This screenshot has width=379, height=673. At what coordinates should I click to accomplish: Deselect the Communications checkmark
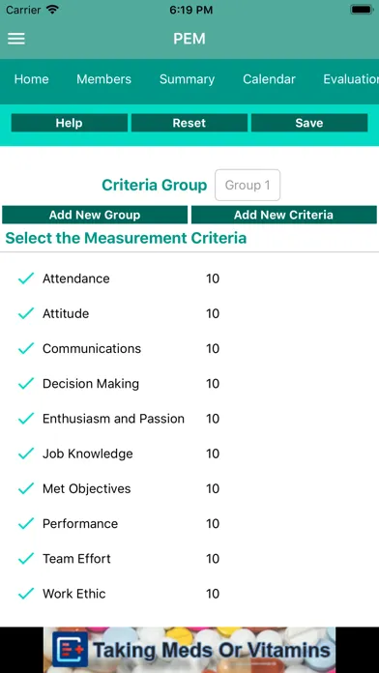26,348
